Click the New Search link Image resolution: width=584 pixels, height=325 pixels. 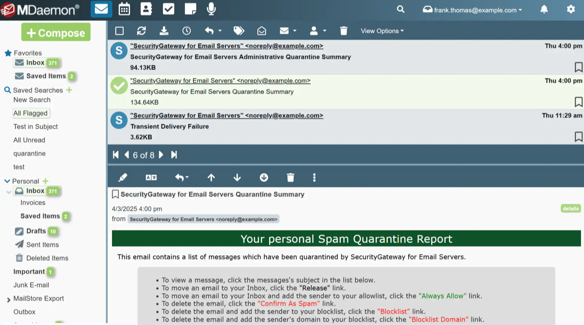coord(32,100)
